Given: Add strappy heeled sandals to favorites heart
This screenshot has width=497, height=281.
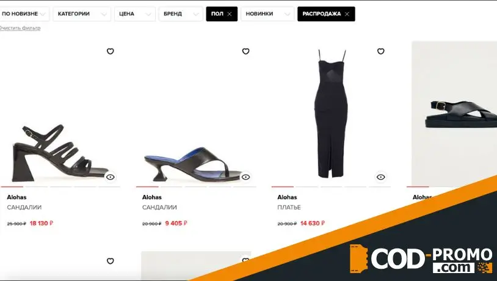Looking at the screenshot, I should click(111, 51).
